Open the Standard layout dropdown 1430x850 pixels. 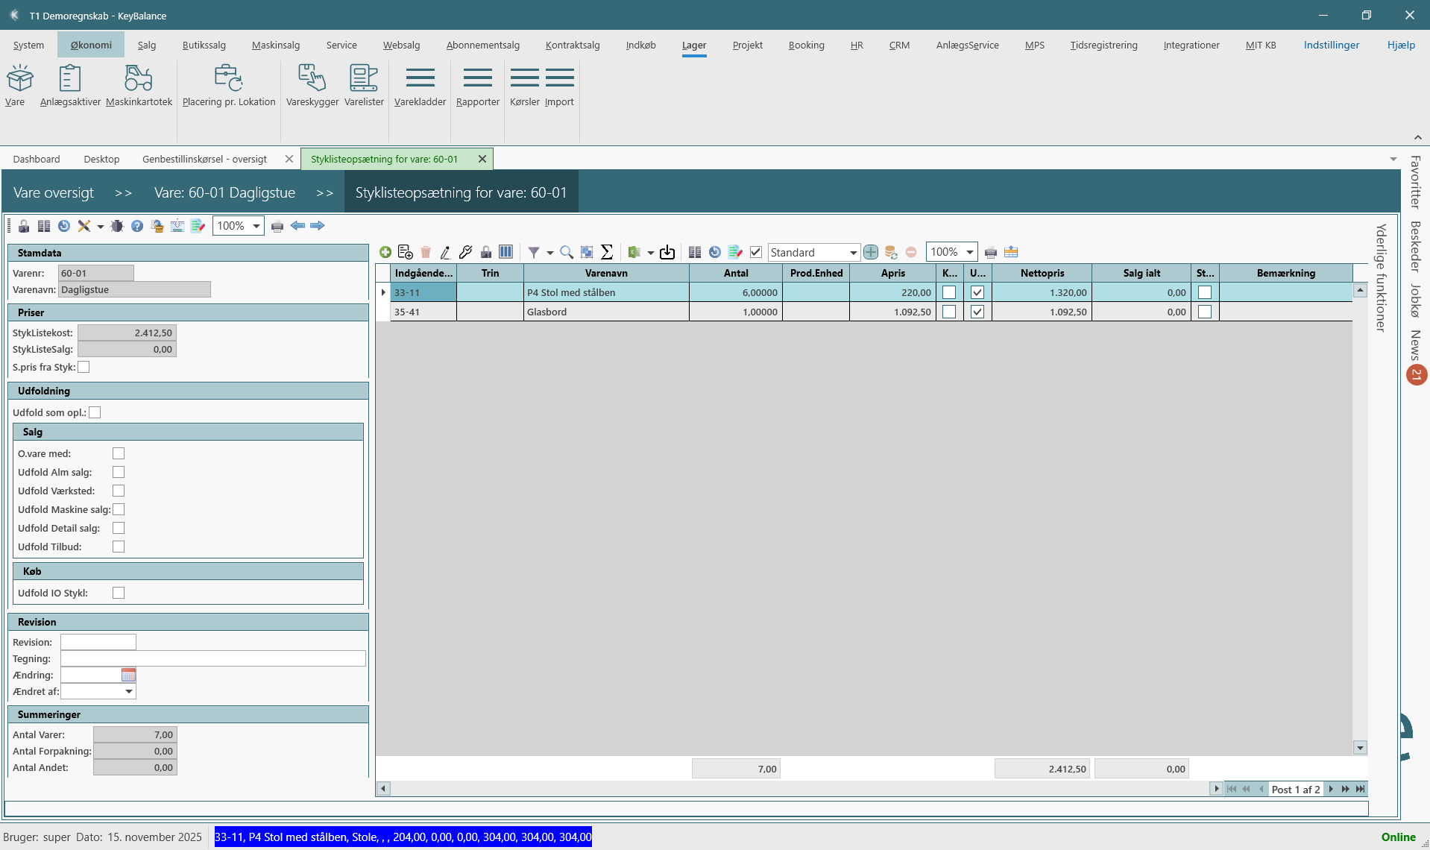[853, 253]
